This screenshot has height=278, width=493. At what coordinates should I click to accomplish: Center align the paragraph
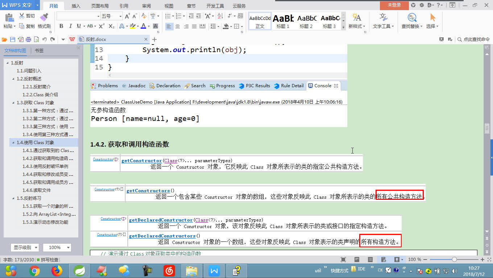(x=178, y=26)
